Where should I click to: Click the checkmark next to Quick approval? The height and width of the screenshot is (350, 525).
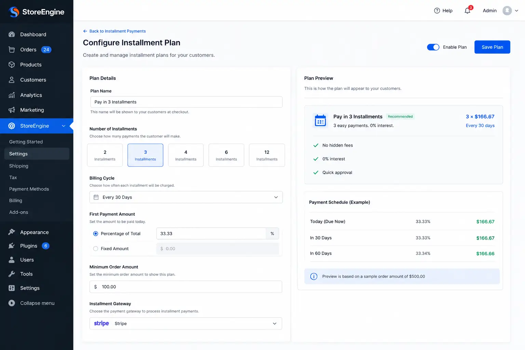pyautogui.click(x=316, y=173)
